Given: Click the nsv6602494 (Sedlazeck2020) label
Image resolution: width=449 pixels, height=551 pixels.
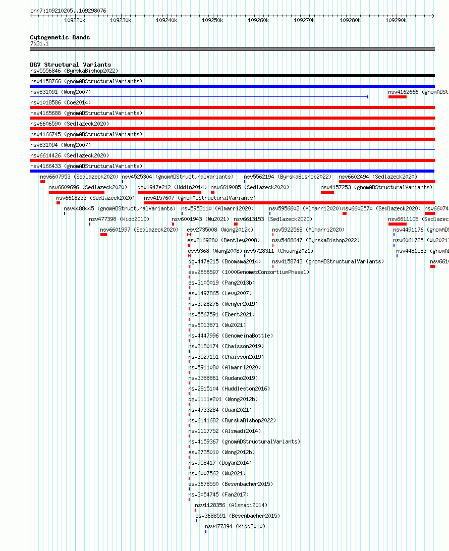Looking at the screenshot, I should coord(378,177).
